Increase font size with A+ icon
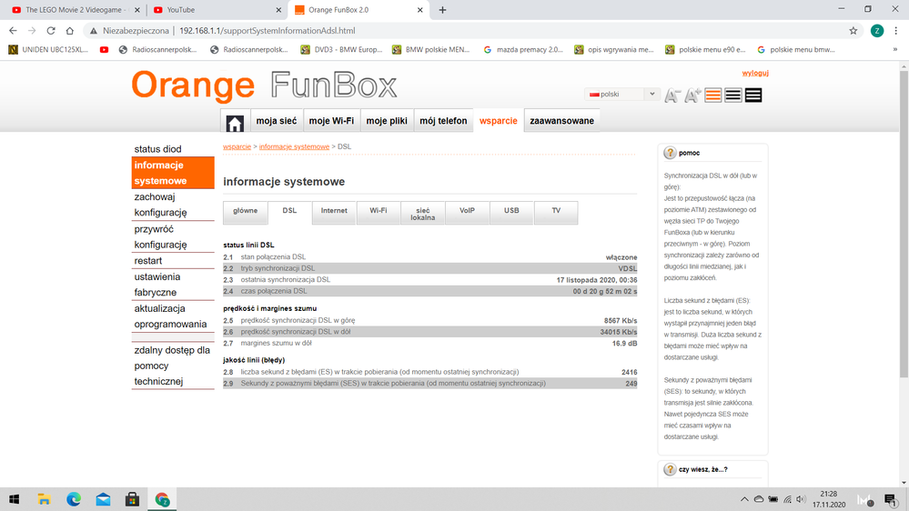Image resolution: width=909 pixels, height=511 pixels. [692, 95]
